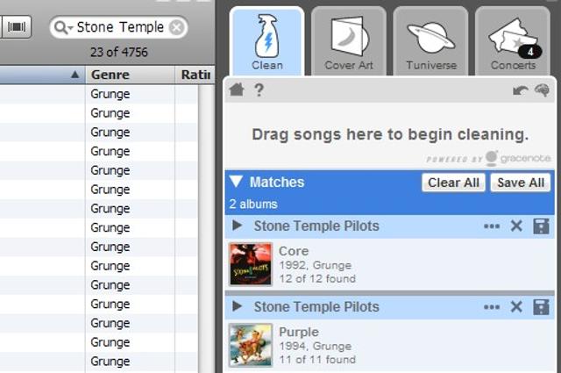The image size is (561, 373).
Task: Open help question mark icon
Action: click(x=259, y=90)
